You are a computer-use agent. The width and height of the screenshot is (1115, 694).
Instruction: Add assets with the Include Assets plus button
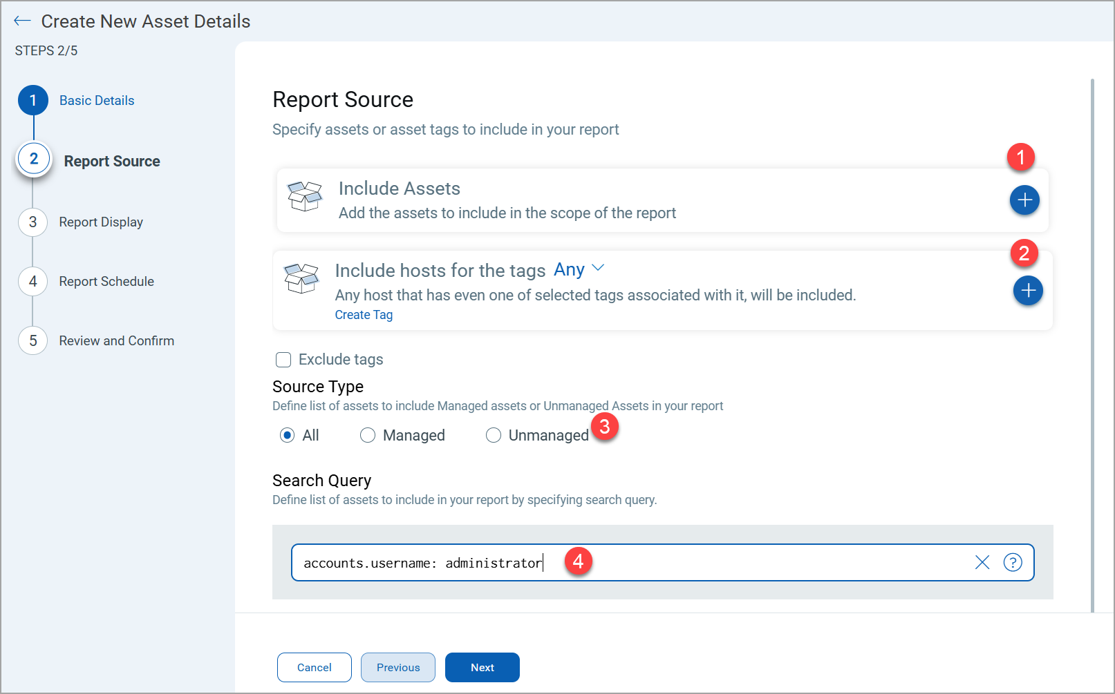click(1024, 200)
